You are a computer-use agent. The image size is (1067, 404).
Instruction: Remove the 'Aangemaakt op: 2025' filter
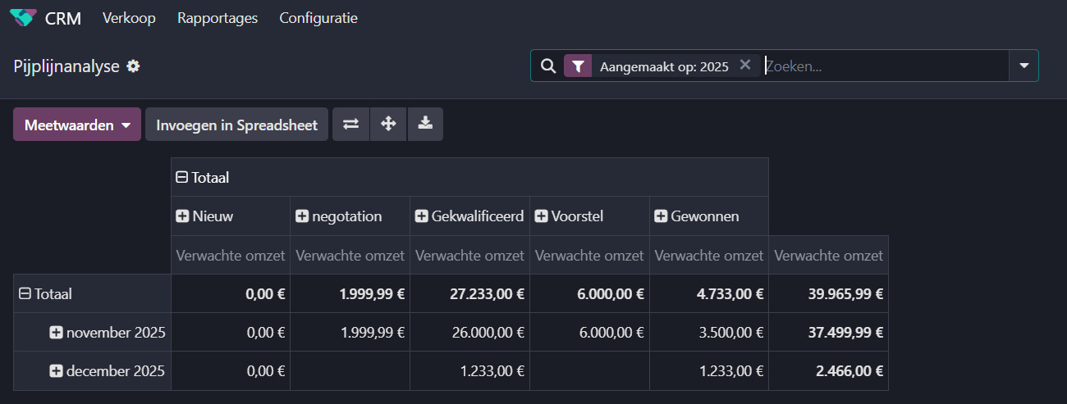click(744, 66)
